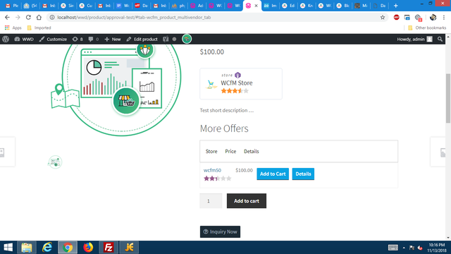451x254 pixels.
Task: Open the Chrome profile avatar
Action: pos(433,17)
